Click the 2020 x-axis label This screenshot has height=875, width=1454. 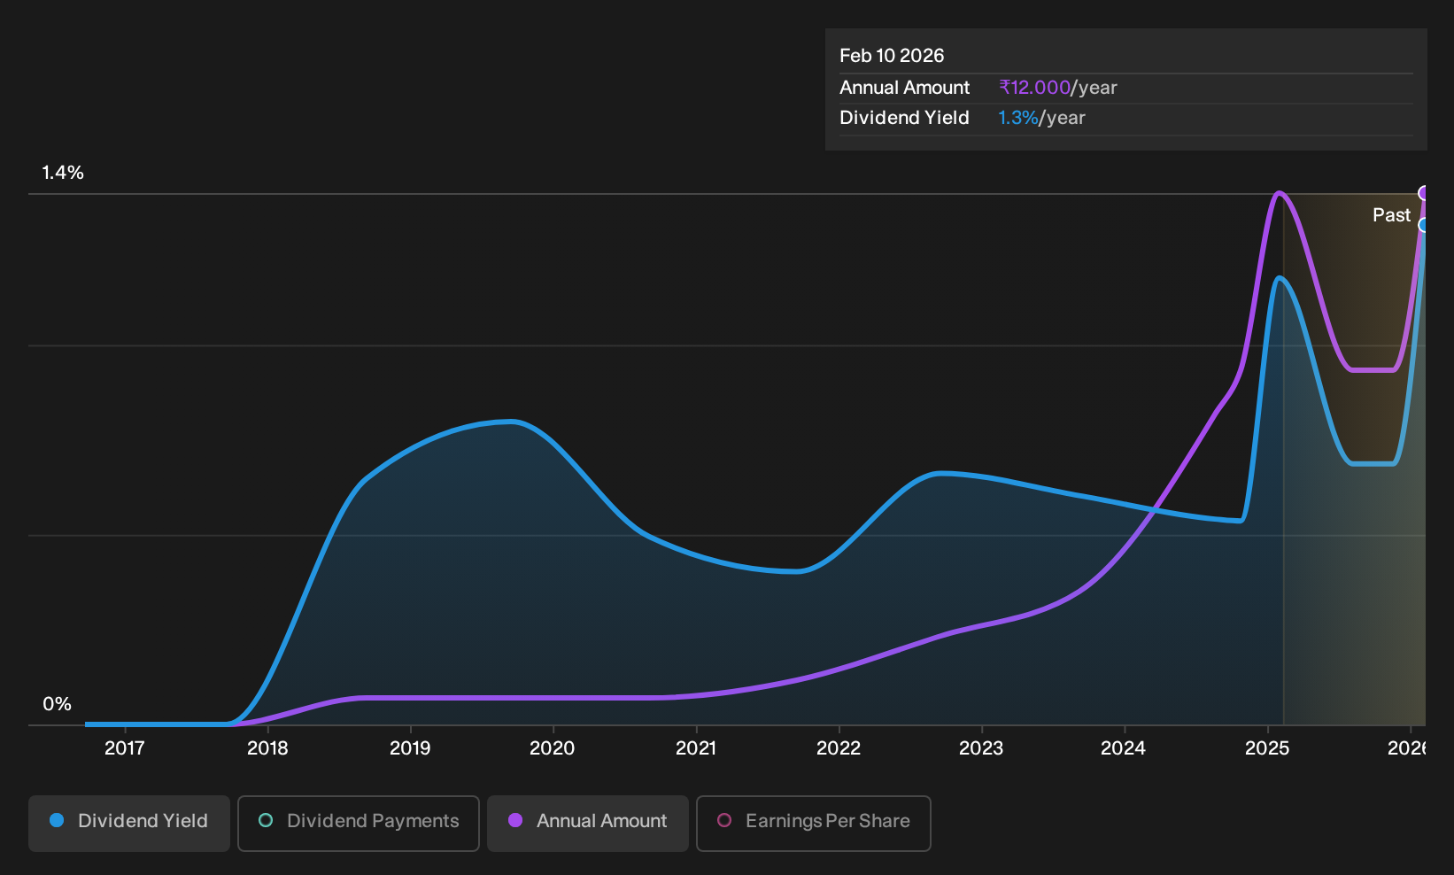(x=552, y=748)
